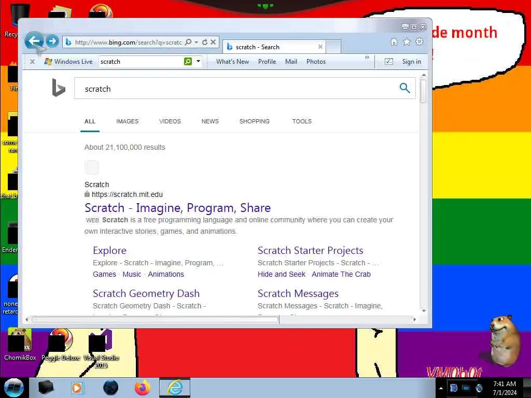Go back with the browser back arrow
The height and width of the screenshot is (398, 531).
(x=34, y=41)
